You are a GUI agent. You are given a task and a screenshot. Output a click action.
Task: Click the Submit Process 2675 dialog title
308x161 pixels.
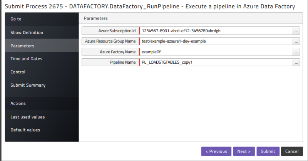coord(150,7)
